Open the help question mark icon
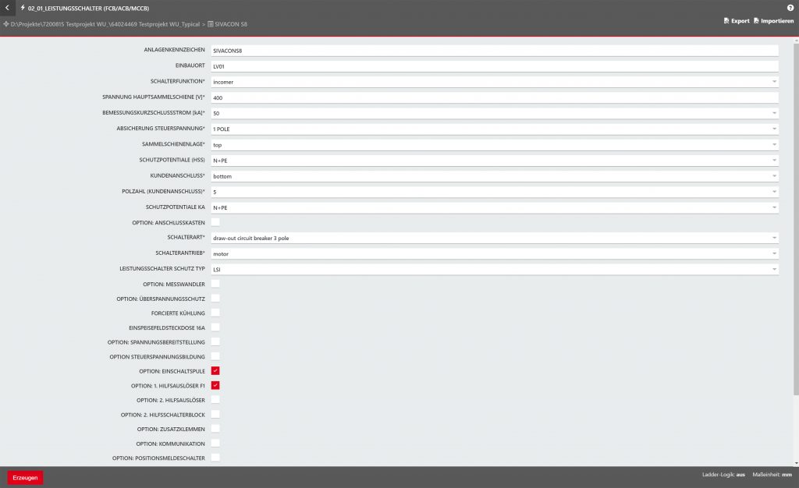 790,8
